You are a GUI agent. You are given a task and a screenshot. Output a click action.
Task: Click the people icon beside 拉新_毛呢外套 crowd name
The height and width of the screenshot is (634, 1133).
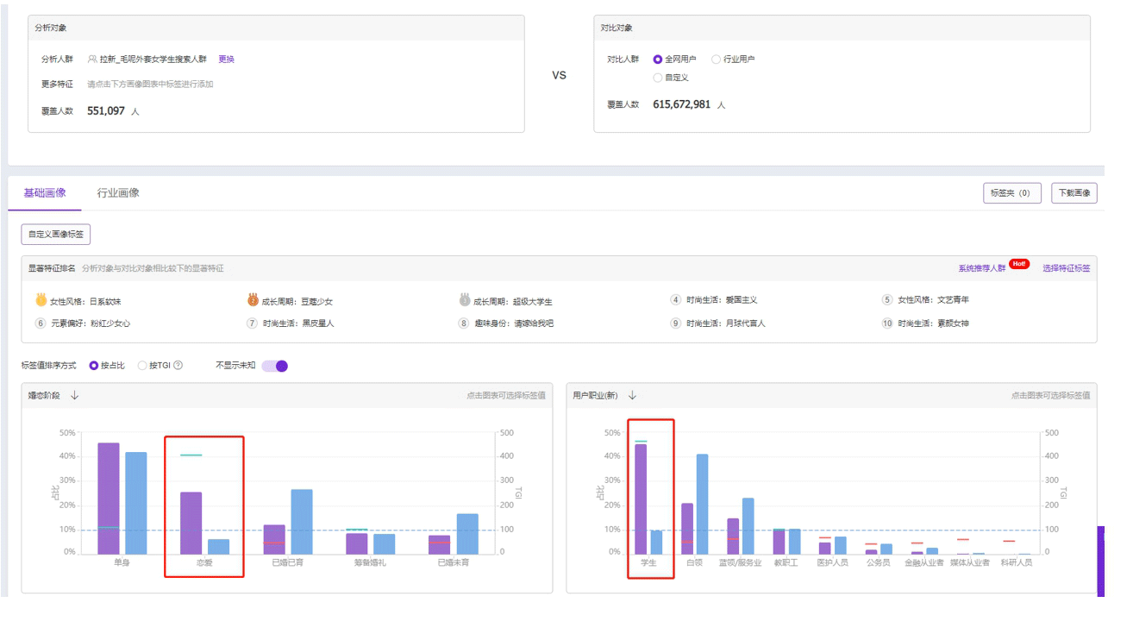(x=92, y=60)
